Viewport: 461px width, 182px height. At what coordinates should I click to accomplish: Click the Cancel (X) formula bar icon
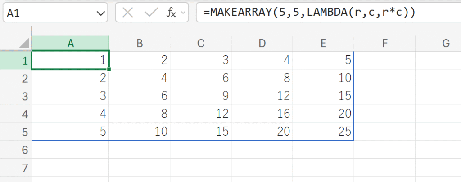pyautogui.click(x=128, y=13)
